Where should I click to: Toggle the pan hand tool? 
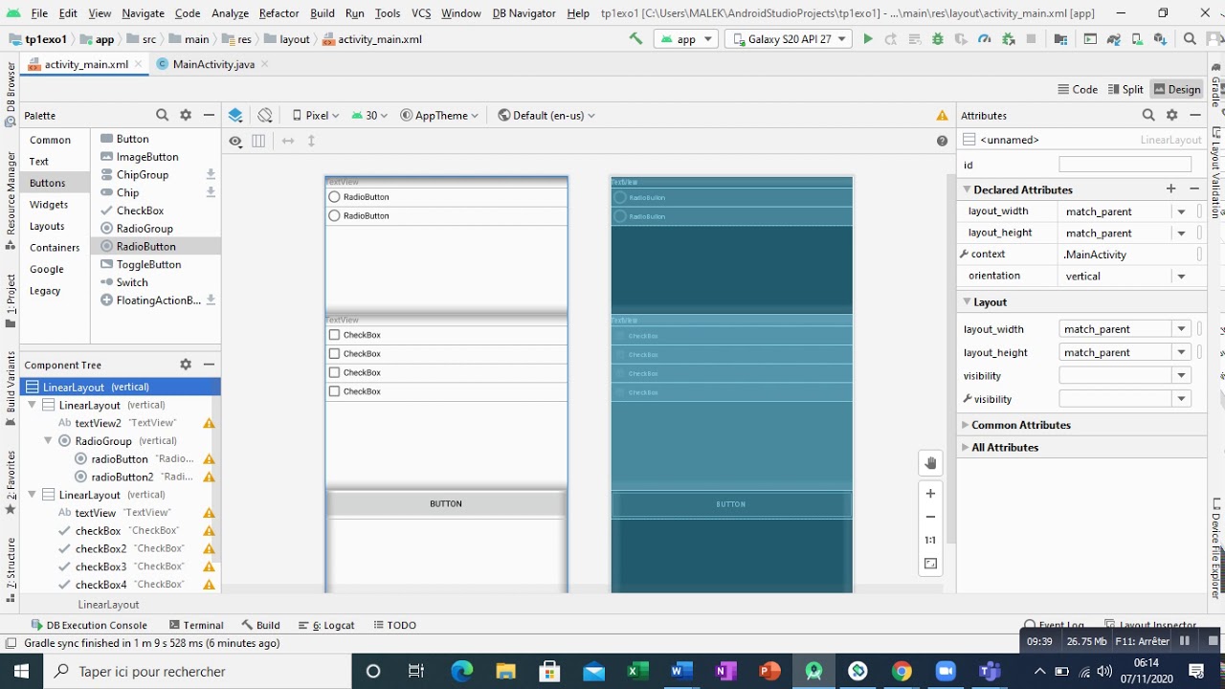pyautogui.click(x=930, y=463)
